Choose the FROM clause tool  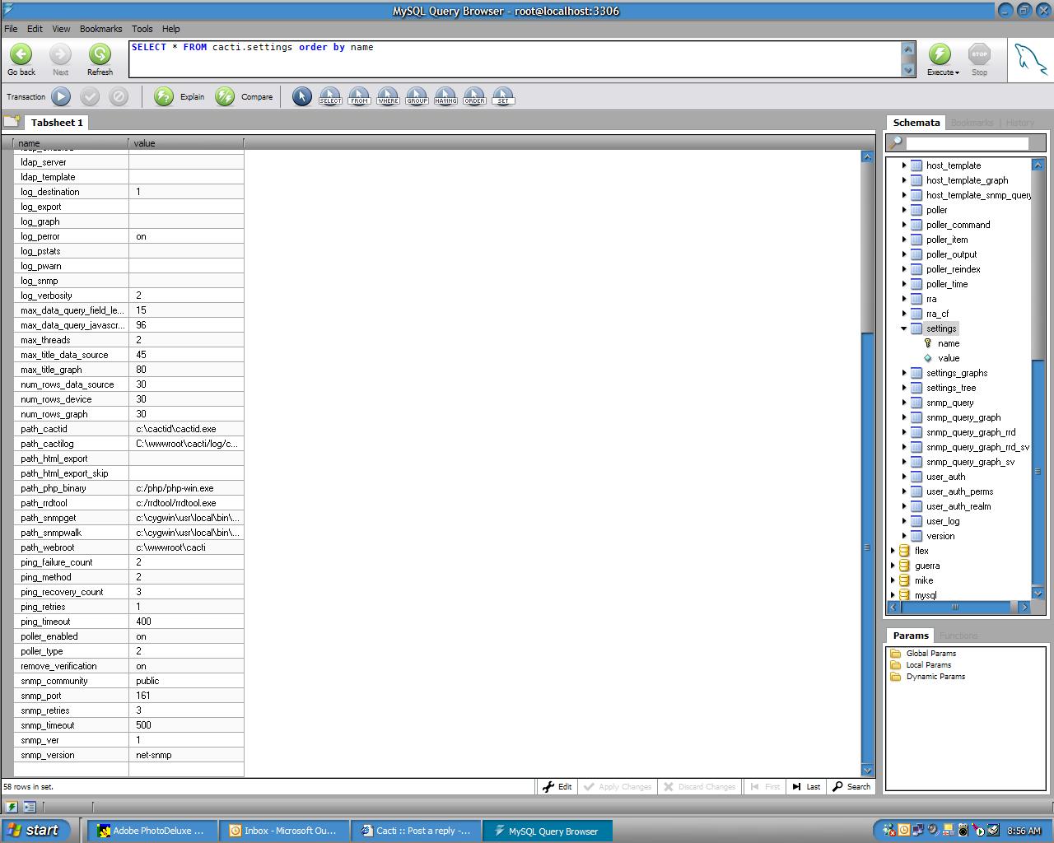(359, 96)
